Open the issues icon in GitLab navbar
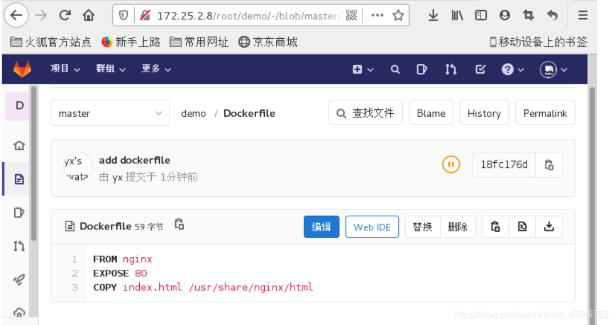Screen dimensions: 614x325 [421, 69]
